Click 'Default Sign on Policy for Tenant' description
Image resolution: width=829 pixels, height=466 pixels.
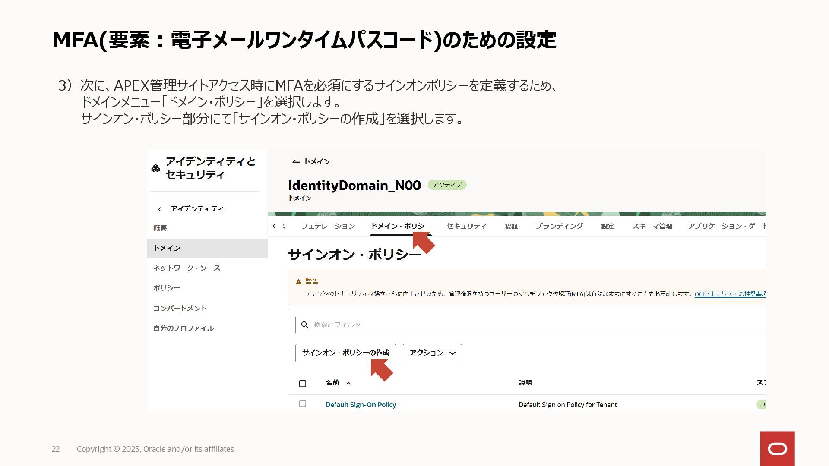pyautogui.click(x=567, y=405)
